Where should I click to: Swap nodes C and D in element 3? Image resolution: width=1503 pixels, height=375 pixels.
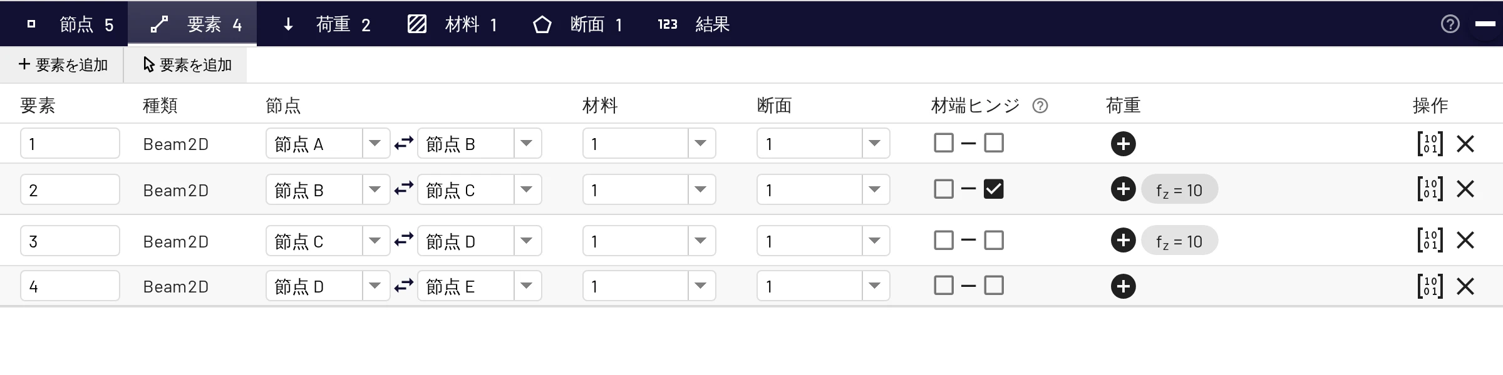pos(404,241)
